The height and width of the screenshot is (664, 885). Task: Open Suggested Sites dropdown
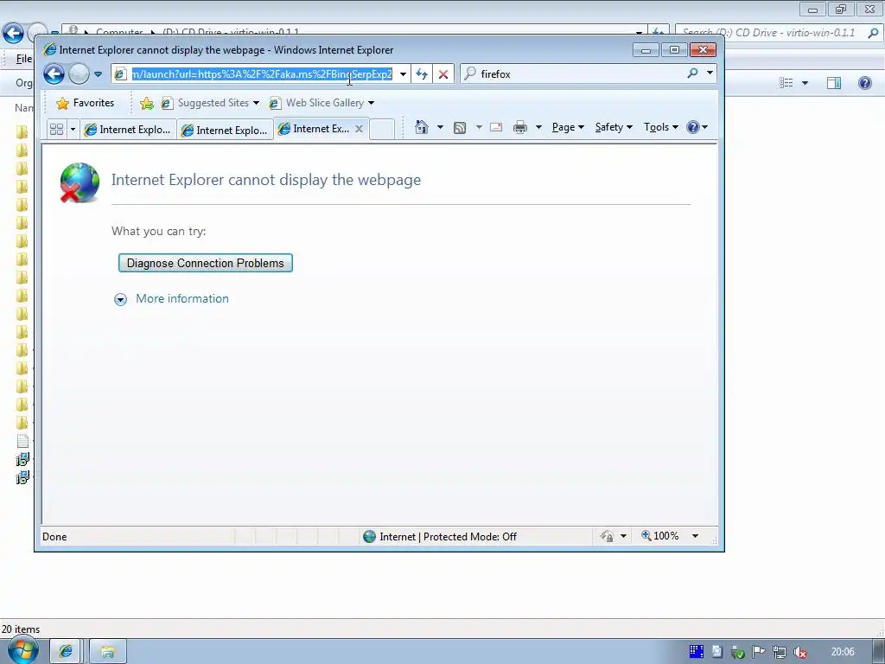pos(210,103)
